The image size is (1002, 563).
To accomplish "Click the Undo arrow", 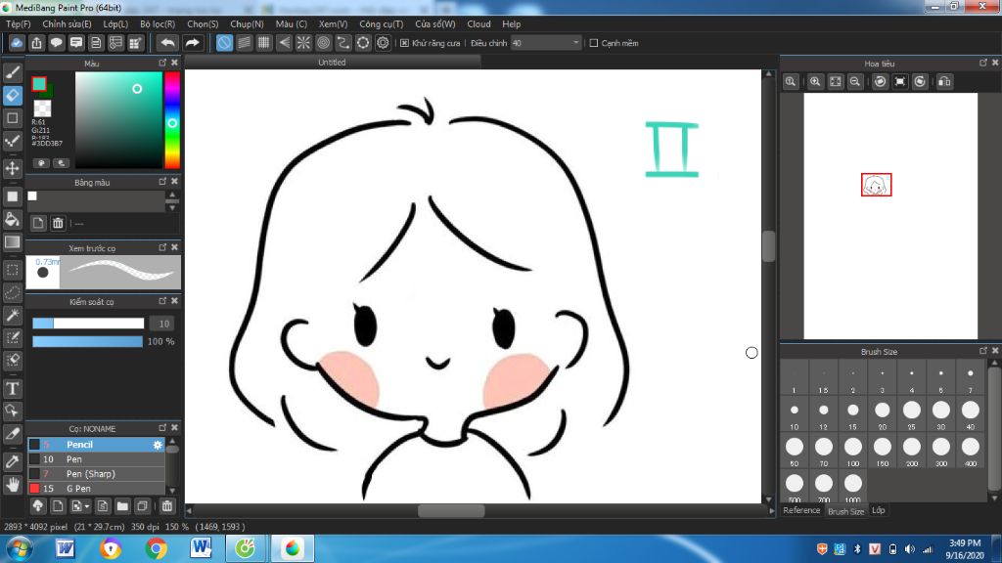I will coord(167,43).
